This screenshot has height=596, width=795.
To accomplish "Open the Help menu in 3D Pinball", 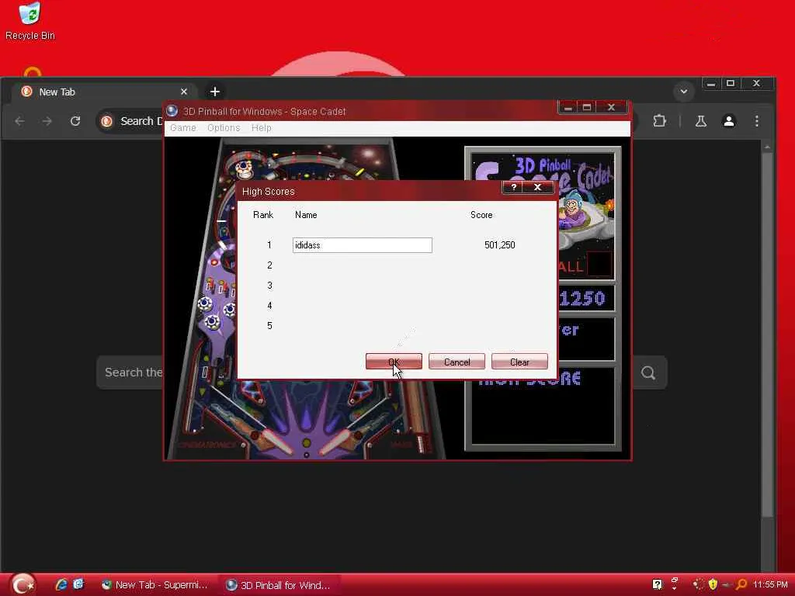I will tap(261, 128).
